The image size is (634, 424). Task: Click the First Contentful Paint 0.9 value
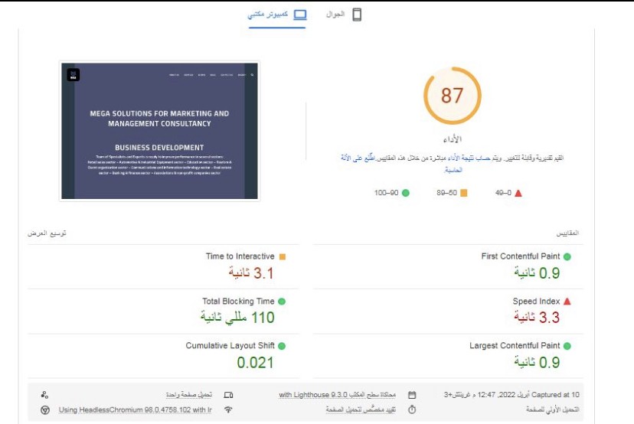click(537, 273)
